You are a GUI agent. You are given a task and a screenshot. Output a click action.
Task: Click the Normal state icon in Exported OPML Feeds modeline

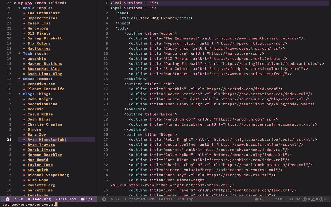tap(104, 199)
